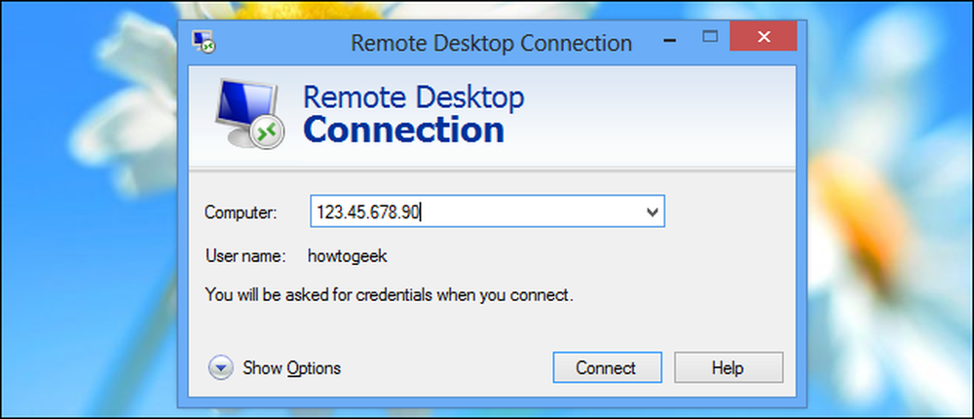Minimize the Remote Desktop Connection window
974x419 pixels.
(670, 40)
